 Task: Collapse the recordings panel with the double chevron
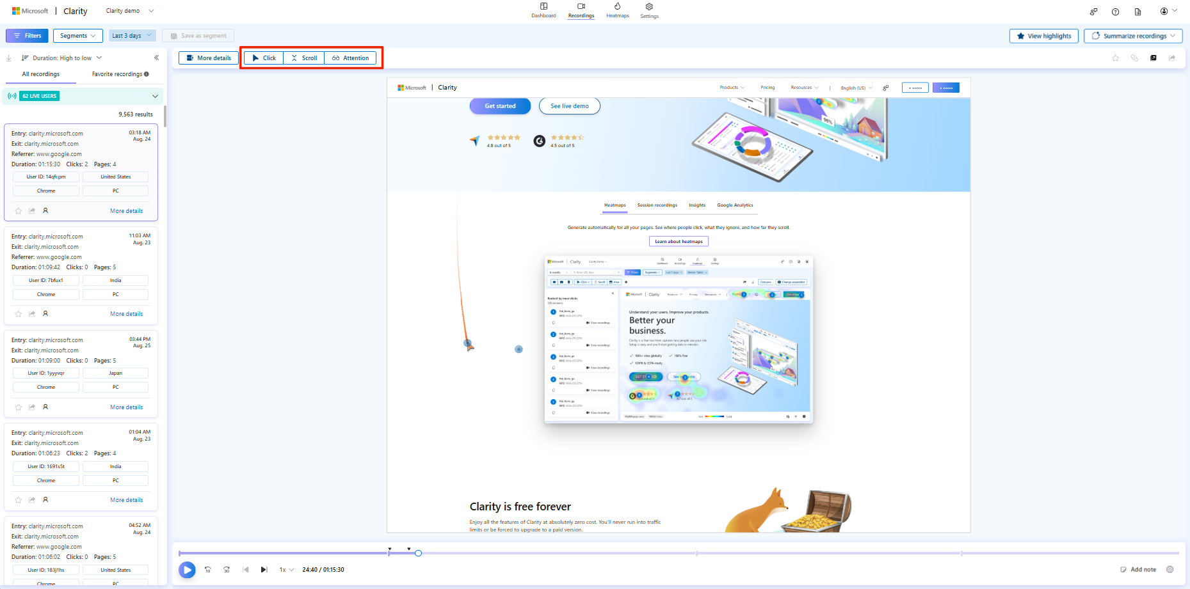point(156,58)
